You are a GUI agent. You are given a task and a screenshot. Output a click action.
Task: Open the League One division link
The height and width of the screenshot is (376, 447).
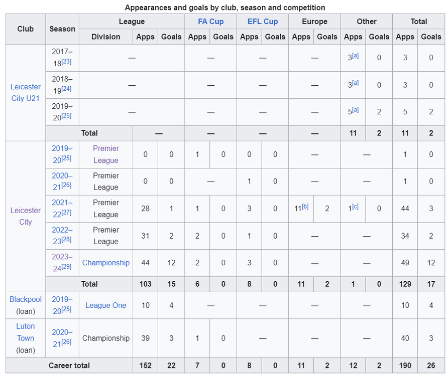coord(106,305)
